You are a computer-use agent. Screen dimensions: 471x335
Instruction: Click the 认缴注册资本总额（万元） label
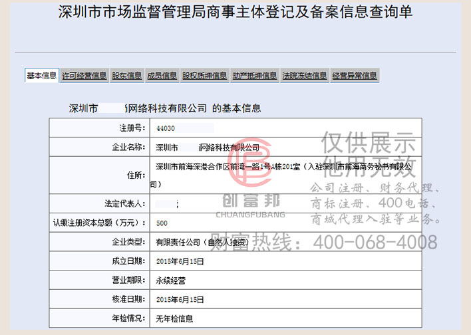point(99,223)
